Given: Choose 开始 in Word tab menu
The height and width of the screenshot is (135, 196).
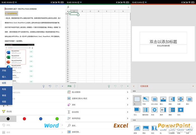Looking at the screenshot, I should tap(4, 71).
